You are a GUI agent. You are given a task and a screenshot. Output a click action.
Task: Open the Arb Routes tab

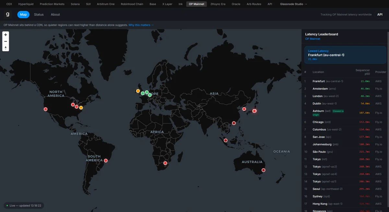pyautogui.click(x=254, y=4)
